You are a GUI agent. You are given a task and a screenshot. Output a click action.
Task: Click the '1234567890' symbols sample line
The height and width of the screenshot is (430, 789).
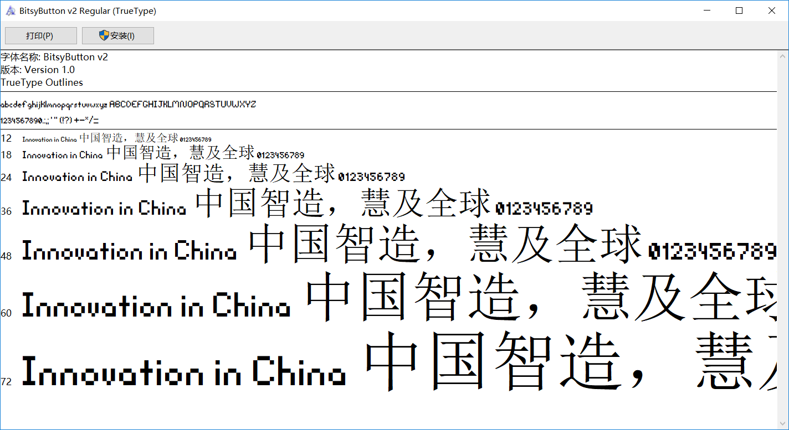(50, 120)
